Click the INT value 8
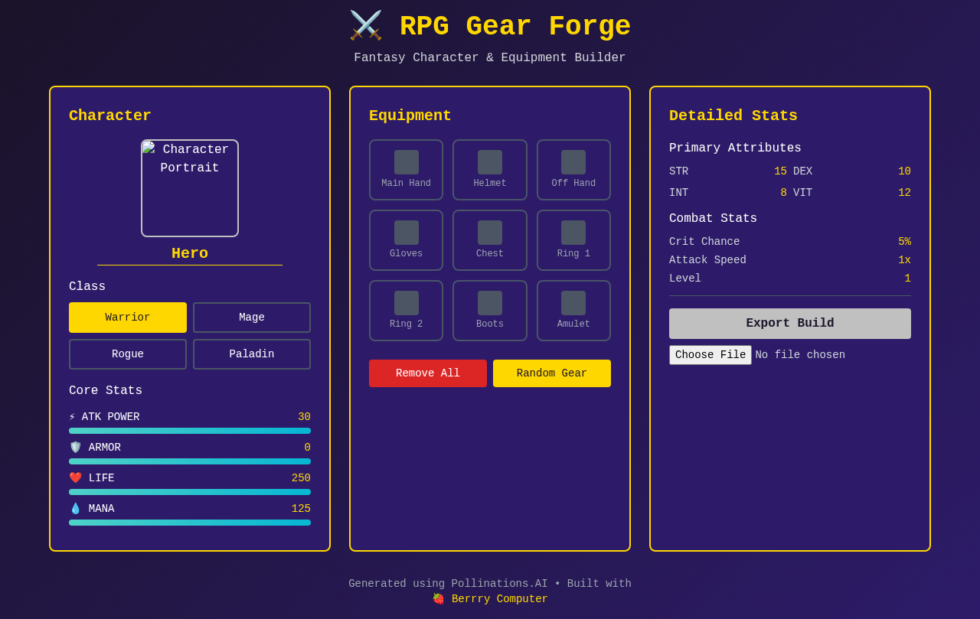The image size is (980, 619). point(783,193)
